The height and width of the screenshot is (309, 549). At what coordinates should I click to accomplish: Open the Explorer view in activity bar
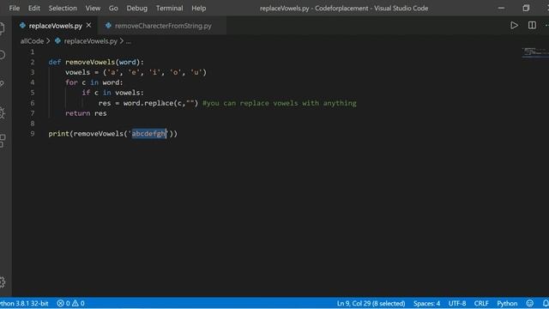2,28
